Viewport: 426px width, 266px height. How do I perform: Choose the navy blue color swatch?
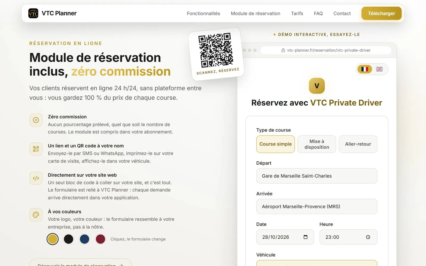84,239
